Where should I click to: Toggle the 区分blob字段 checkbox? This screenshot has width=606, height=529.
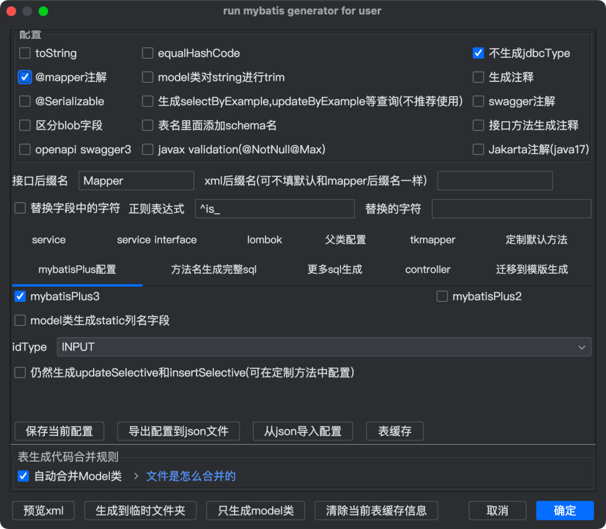25,125
